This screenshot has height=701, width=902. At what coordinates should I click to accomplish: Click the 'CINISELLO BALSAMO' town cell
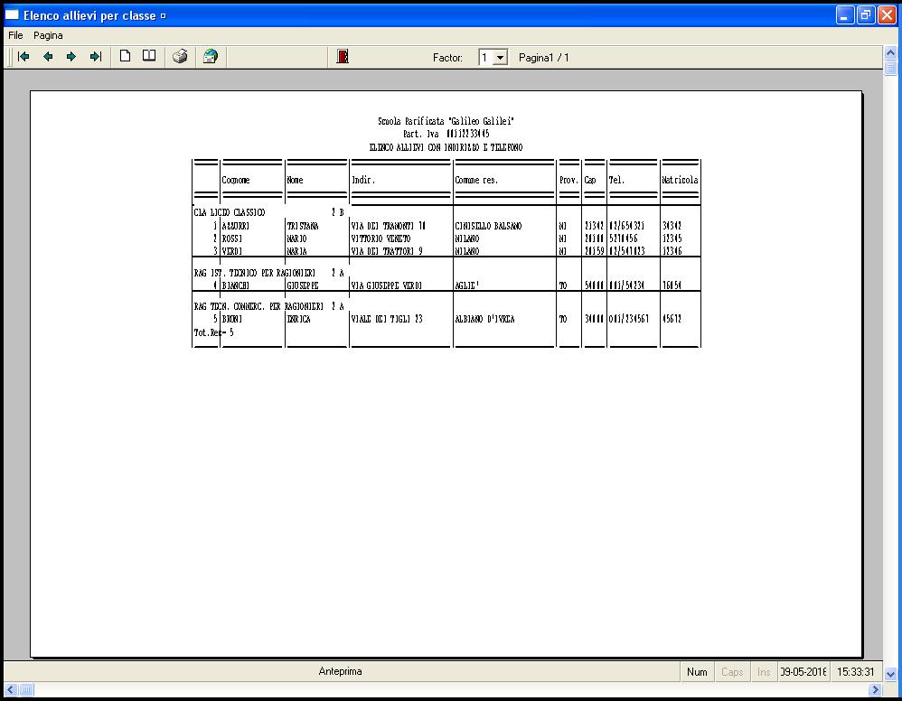(x=488, y=226)
